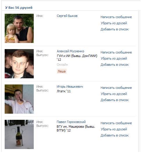Image resolution: width=141 pixels, height=154 pixels.
Task: Open Алексей Мусиенко's profile photo
Action: [x=19, y=64]
